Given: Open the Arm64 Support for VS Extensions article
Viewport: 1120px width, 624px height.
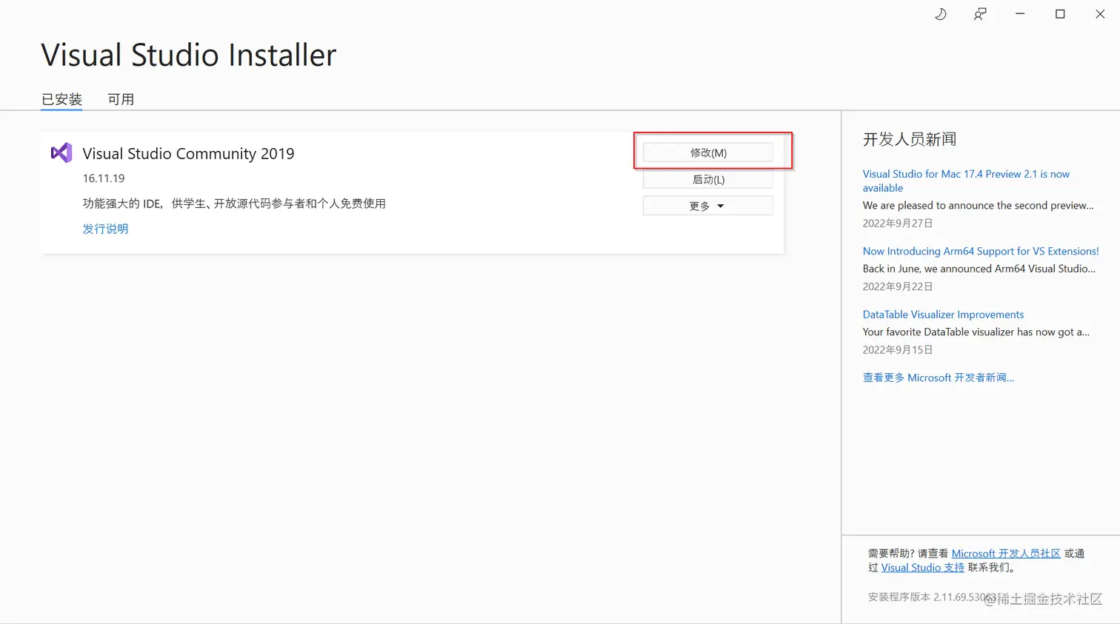Looking at the screenshot, I should 980,251.
